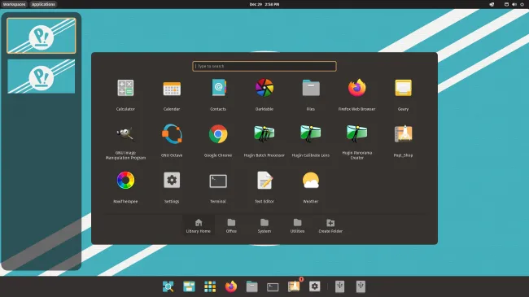The image size is (529, 297).
Task: Launch the Calendar app
Action: [x=172, y=89]
